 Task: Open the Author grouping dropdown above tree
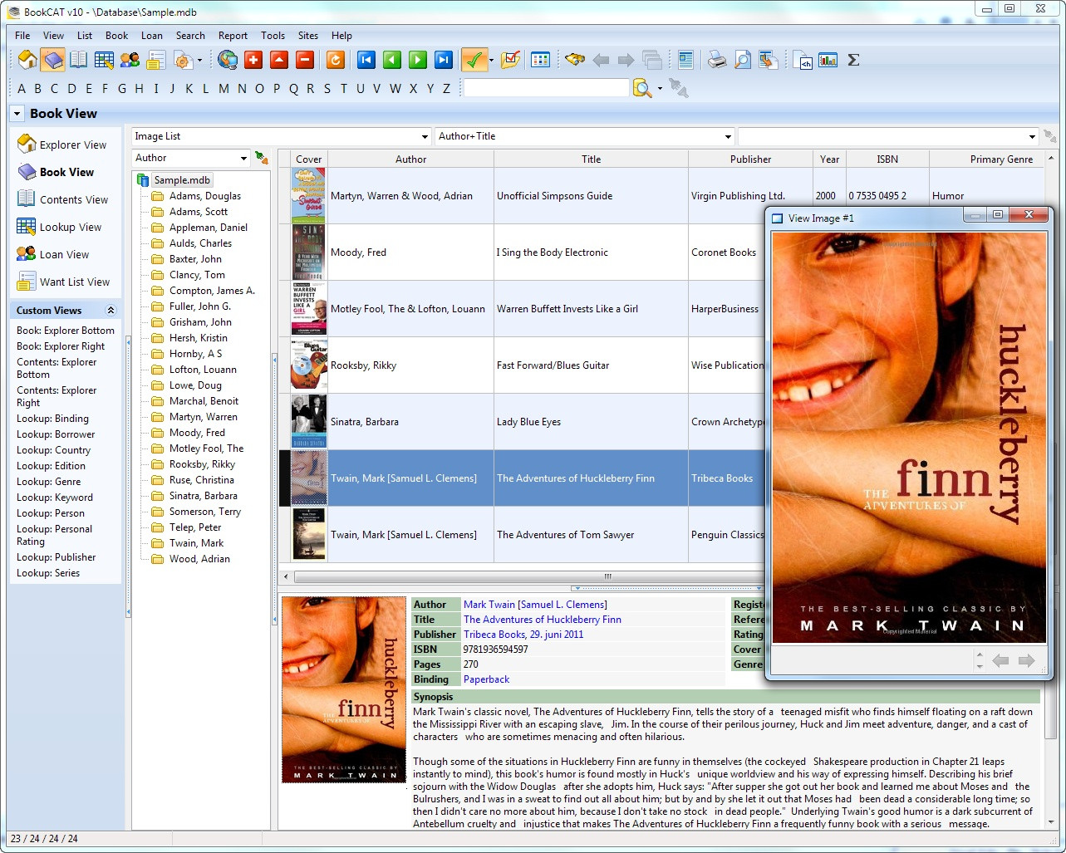(x=243, y=158)
